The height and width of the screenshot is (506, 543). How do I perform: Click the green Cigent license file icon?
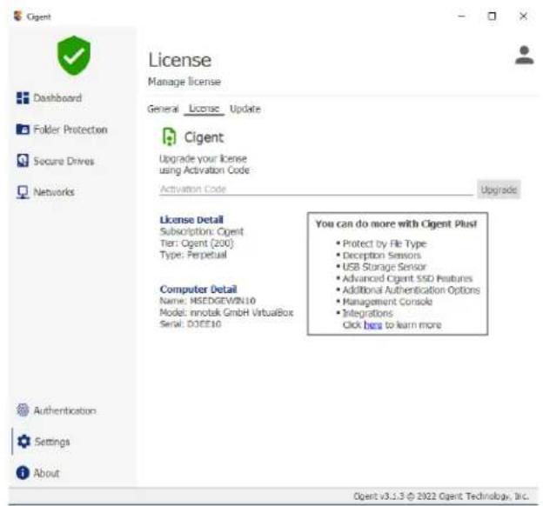[x=170, y=137]
